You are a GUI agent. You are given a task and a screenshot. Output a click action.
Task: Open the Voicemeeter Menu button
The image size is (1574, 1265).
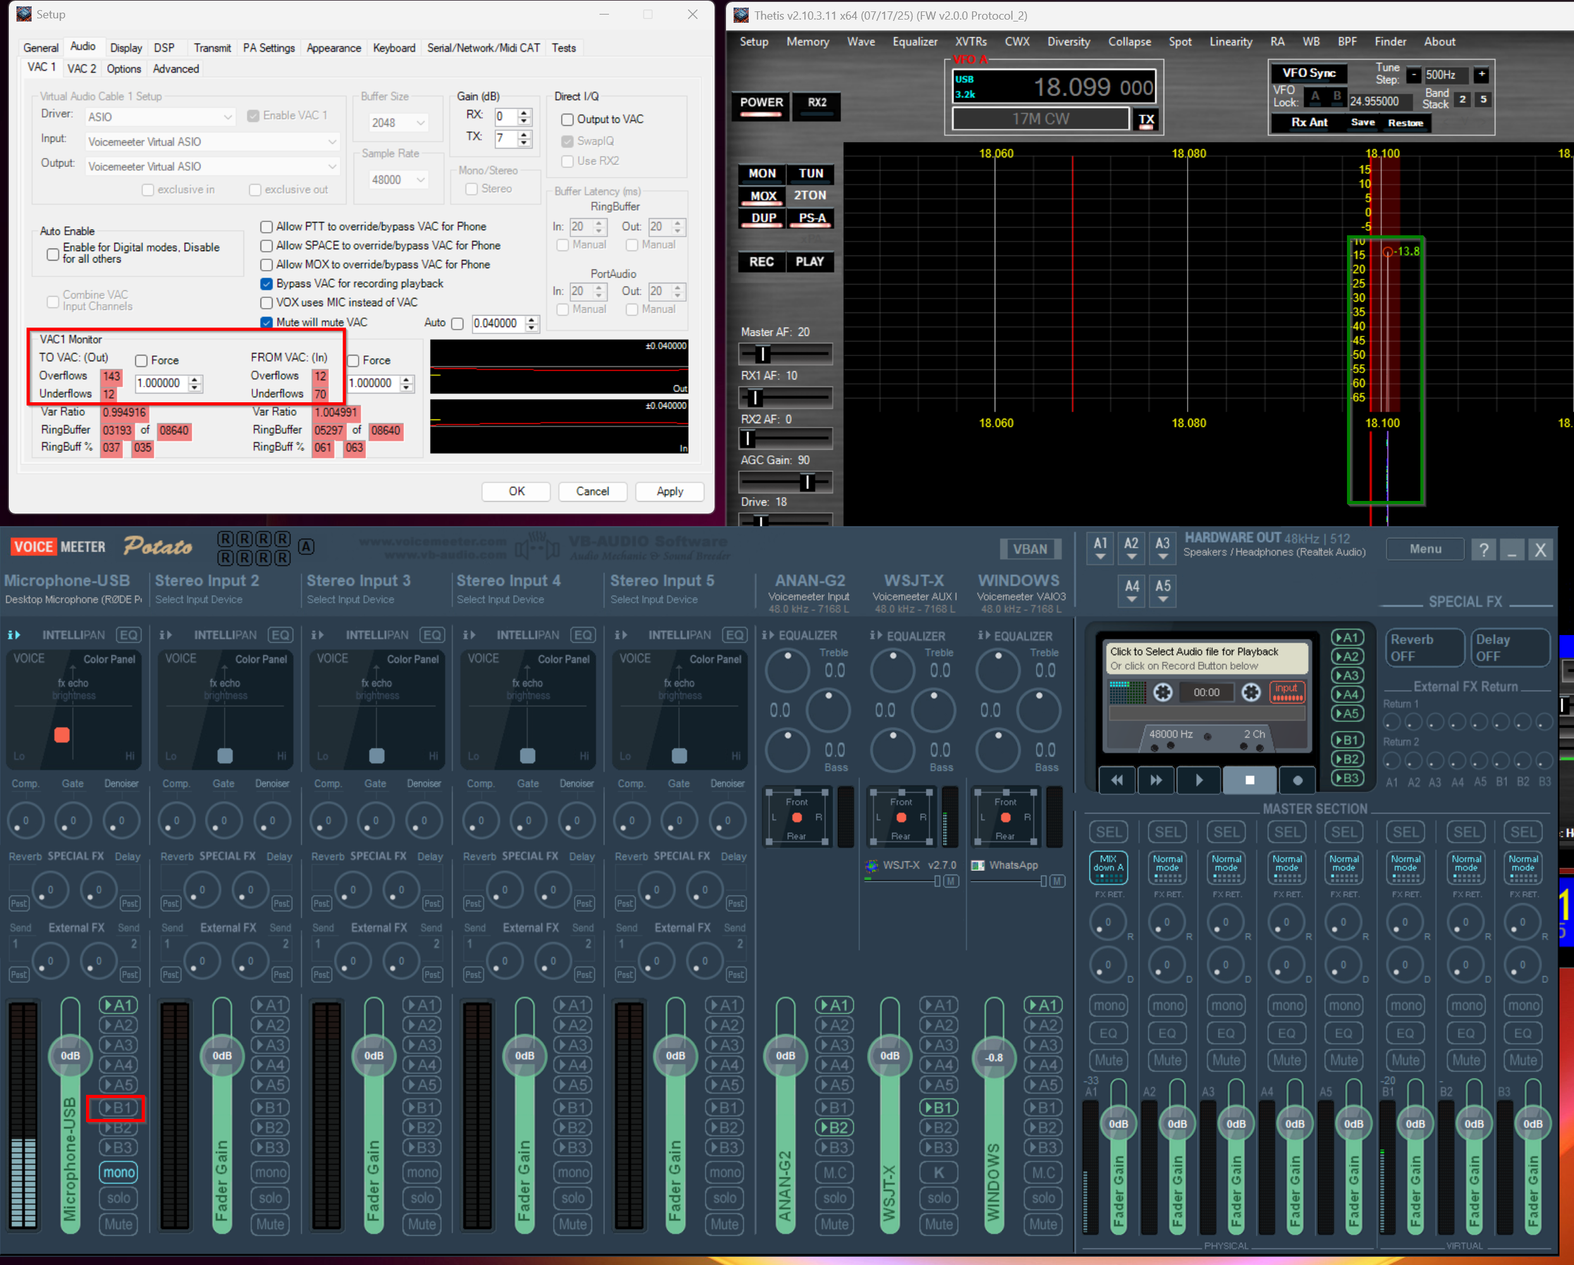click(x=1425, y=548)
